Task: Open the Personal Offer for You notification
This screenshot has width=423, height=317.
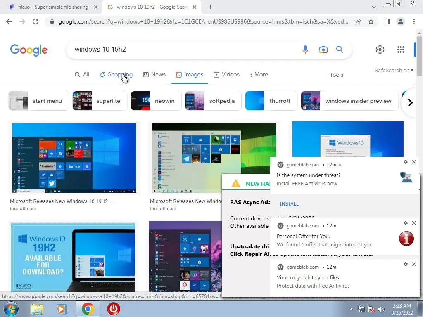Action: pyautogui.click(x=345, y=237)
